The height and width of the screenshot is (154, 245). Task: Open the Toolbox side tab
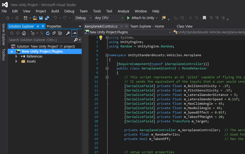pos(4,55)
